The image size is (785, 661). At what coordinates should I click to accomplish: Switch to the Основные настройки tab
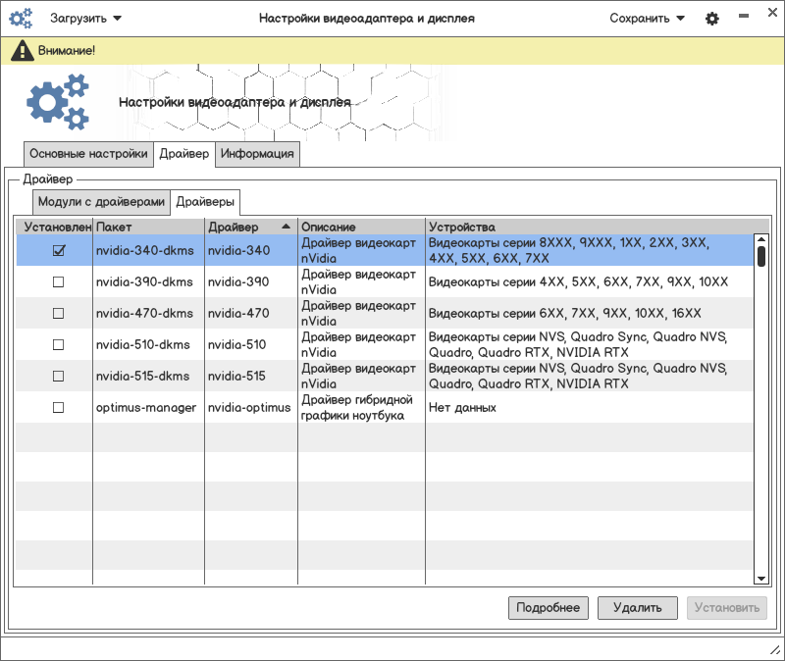tap(88, 154)
